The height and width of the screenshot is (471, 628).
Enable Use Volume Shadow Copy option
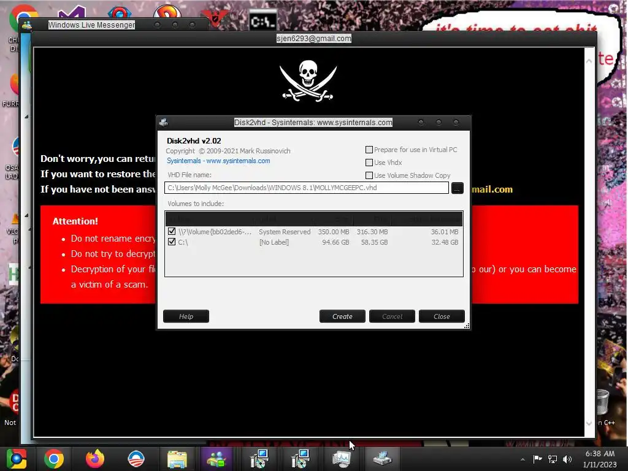point(369,175)
